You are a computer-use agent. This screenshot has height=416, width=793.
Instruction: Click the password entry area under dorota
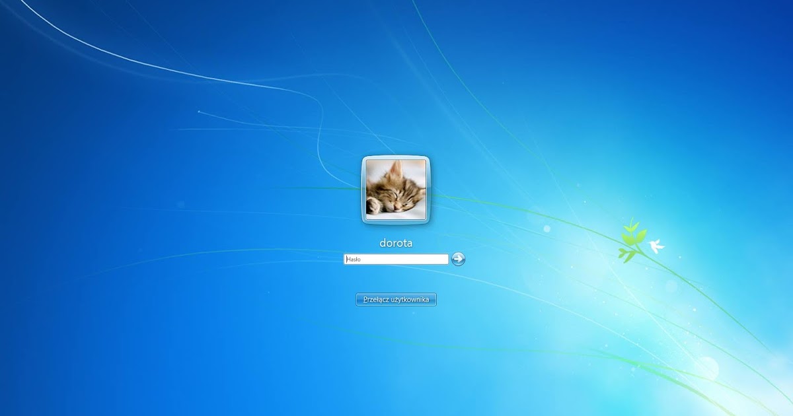(395, 259)
